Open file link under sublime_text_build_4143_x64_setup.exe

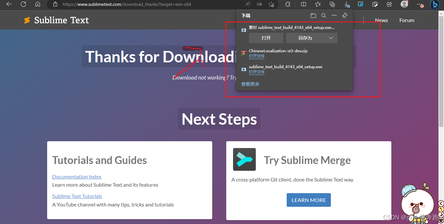(257, 72)
